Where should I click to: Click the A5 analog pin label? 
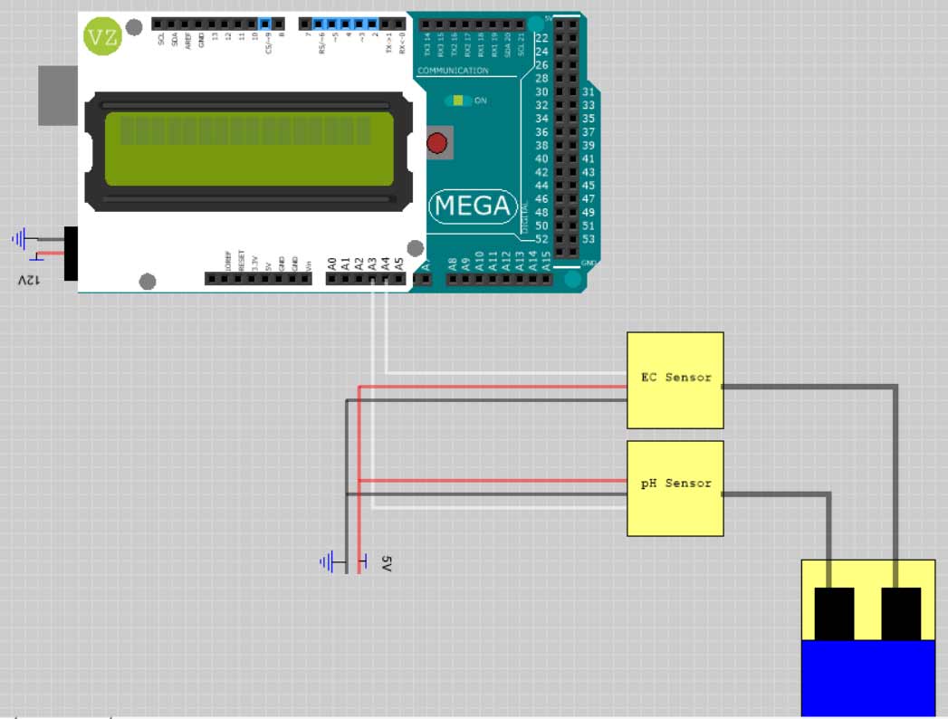click(399, 264)
